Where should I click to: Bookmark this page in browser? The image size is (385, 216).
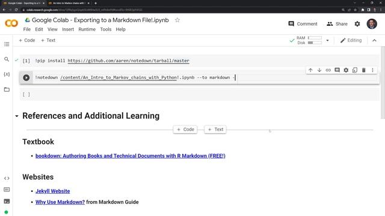355,10
